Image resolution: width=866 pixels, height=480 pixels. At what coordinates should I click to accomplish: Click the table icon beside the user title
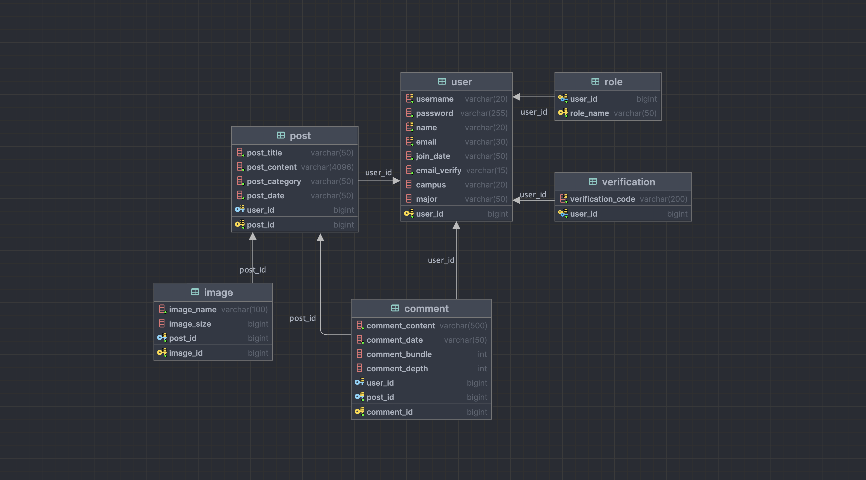pyautogui.click(x=442, y=82)
